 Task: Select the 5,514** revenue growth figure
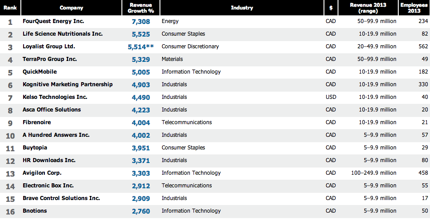(141, 47)
